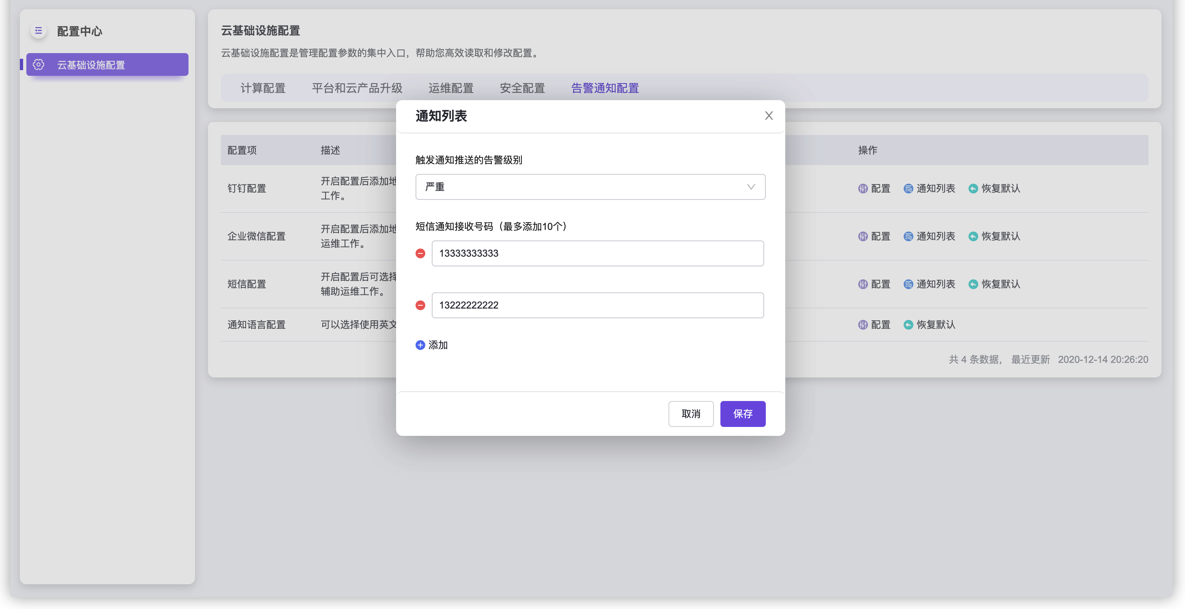Click the 保存 button

[742, 414]
